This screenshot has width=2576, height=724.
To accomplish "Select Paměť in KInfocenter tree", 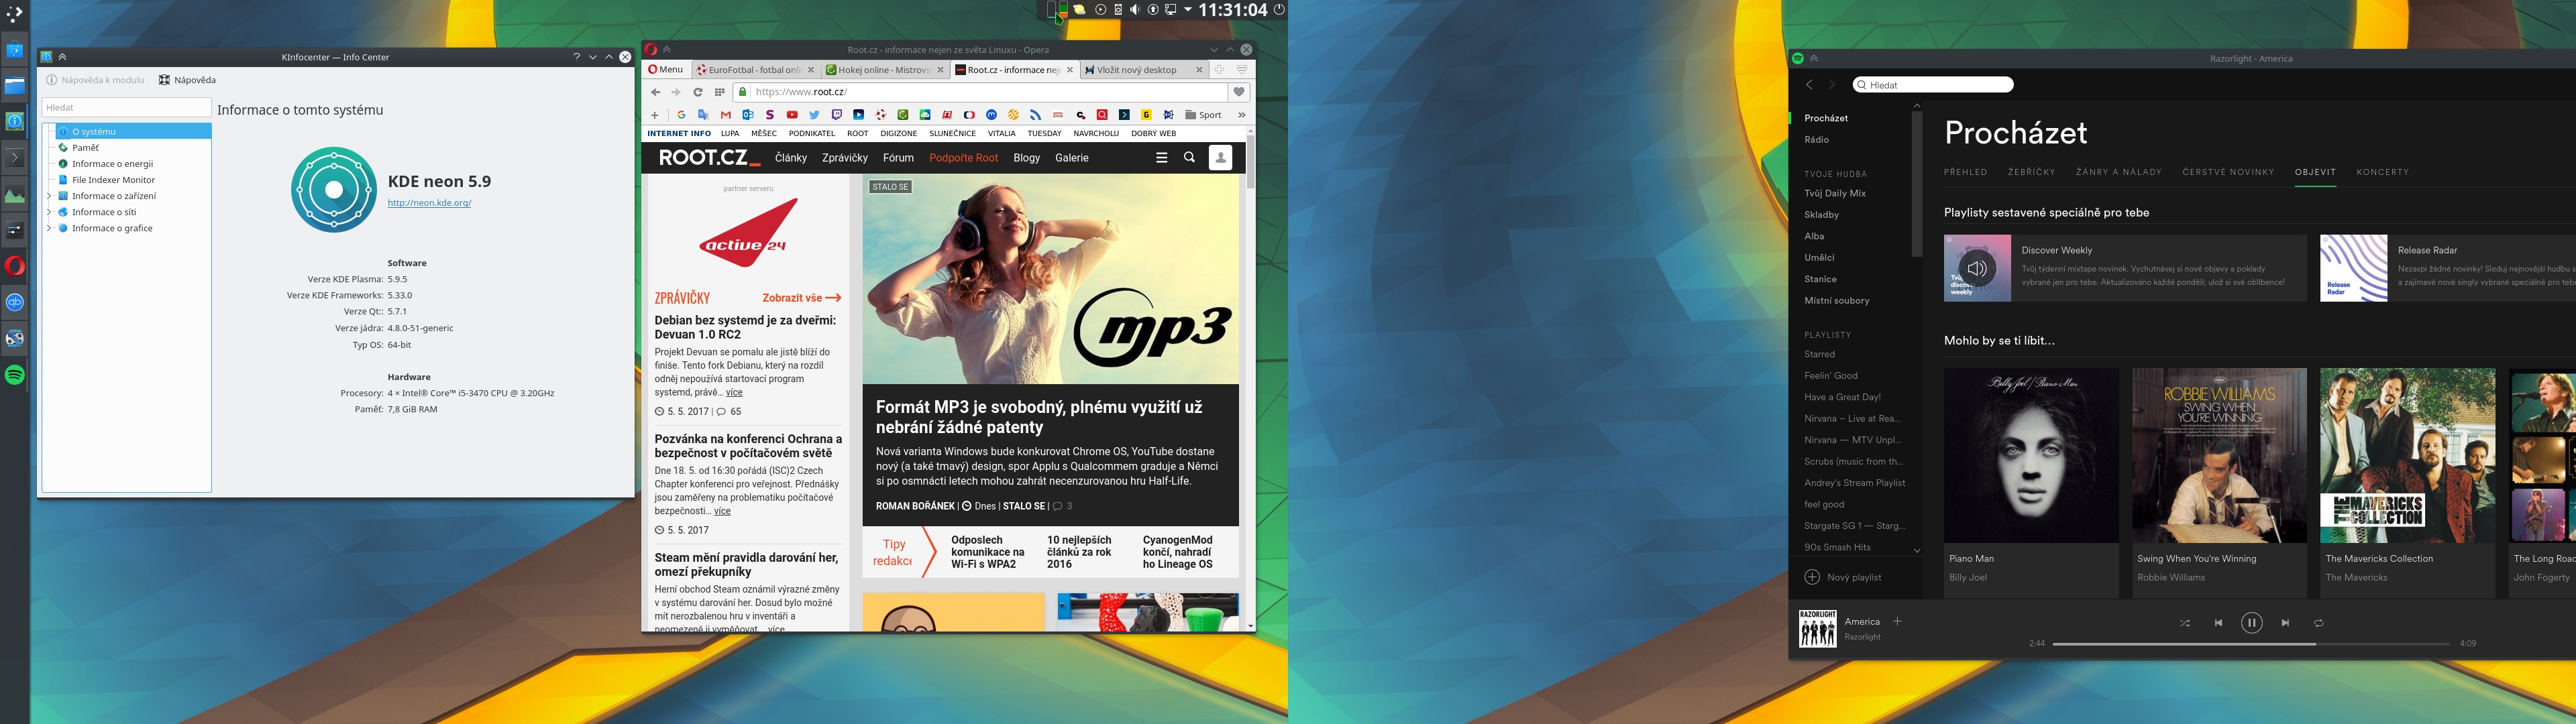I will (x=85, y=148).
